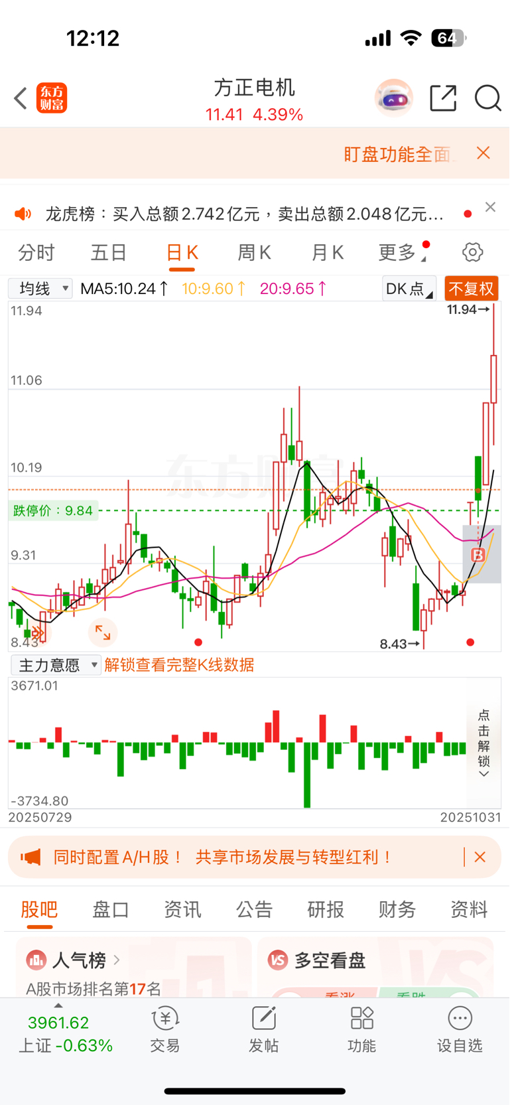This screenshot has width=510, height=1105.
Task: Switch to the 五日 tab
Action: tap(109, 253)
